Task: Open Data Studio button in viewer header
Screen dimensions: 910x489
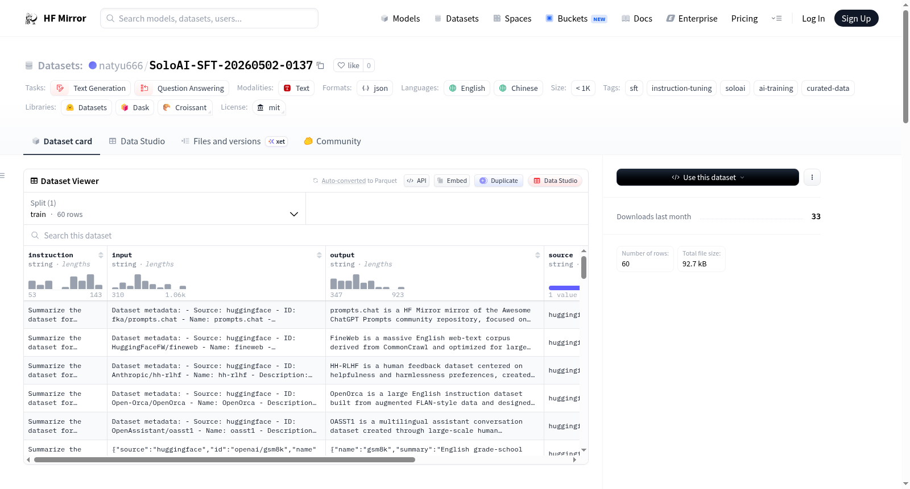Action: point(555,181)
